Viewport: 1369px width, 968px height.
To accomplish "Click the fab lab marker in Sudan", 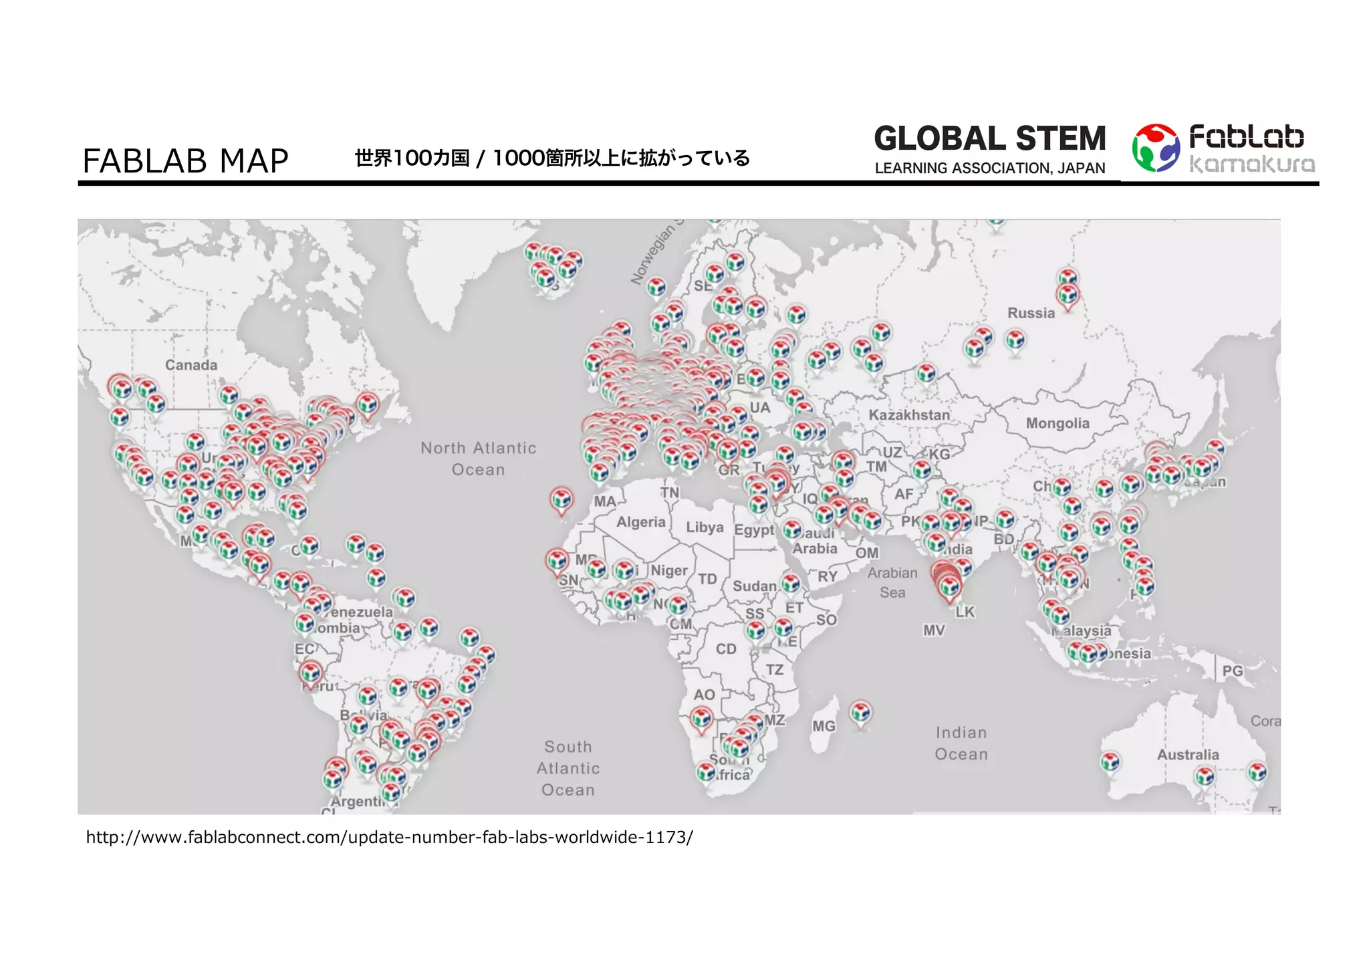I will tap(791, 584).
